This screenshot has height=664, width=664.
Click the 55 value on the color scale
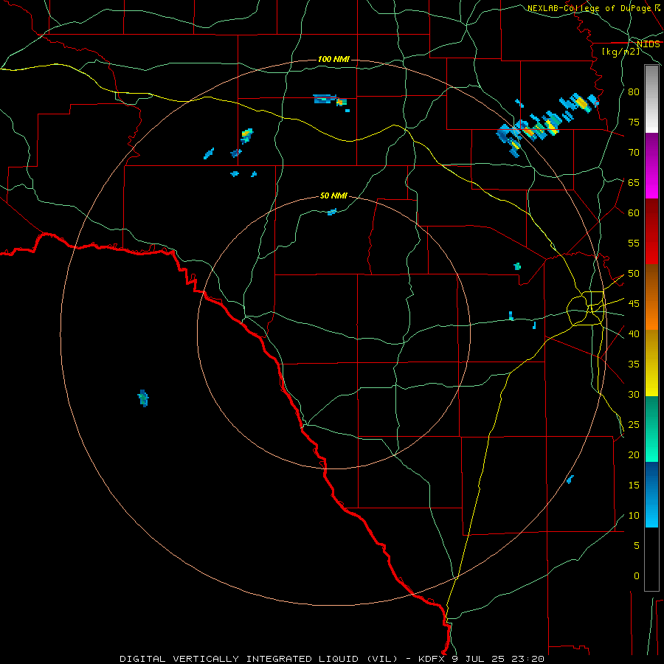tap(634, 243)
